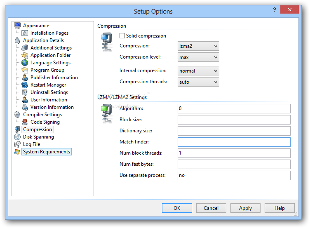The image size is (310, 228).
Task: Click the System Requirements Windows flag icon
Action: [x=17, y=152]
